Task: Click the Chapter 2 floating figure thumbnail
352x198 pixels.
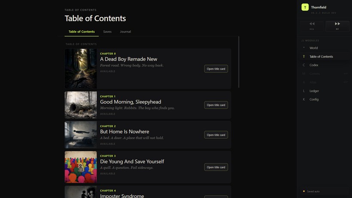Action: click(x=81, y=135)
